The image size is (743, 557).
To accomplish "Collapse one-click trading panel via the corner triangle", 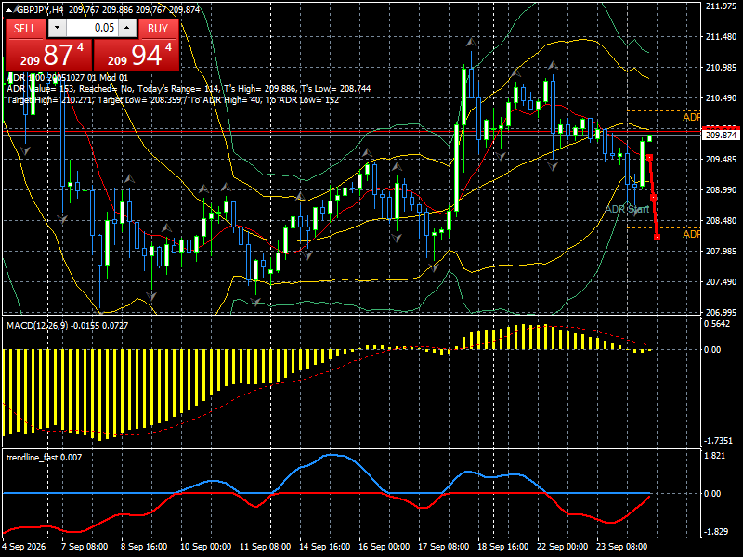I will pos(9,9).
